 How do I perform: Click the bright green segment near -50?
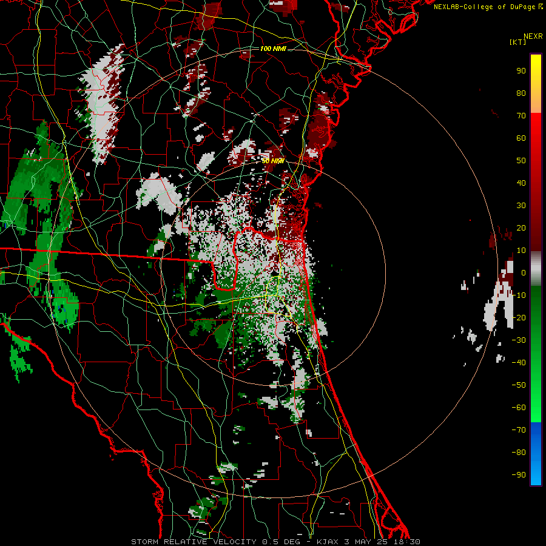(536, 386)
